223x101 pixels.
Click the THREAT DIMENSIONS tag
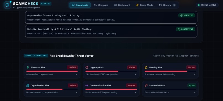pyautogui.click(x=36, y=56)
